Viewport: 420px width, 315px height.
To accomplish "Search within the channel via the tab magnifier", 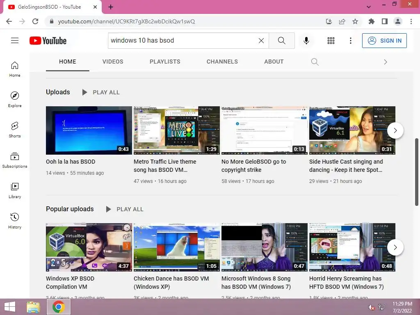I will click(315, 62).
